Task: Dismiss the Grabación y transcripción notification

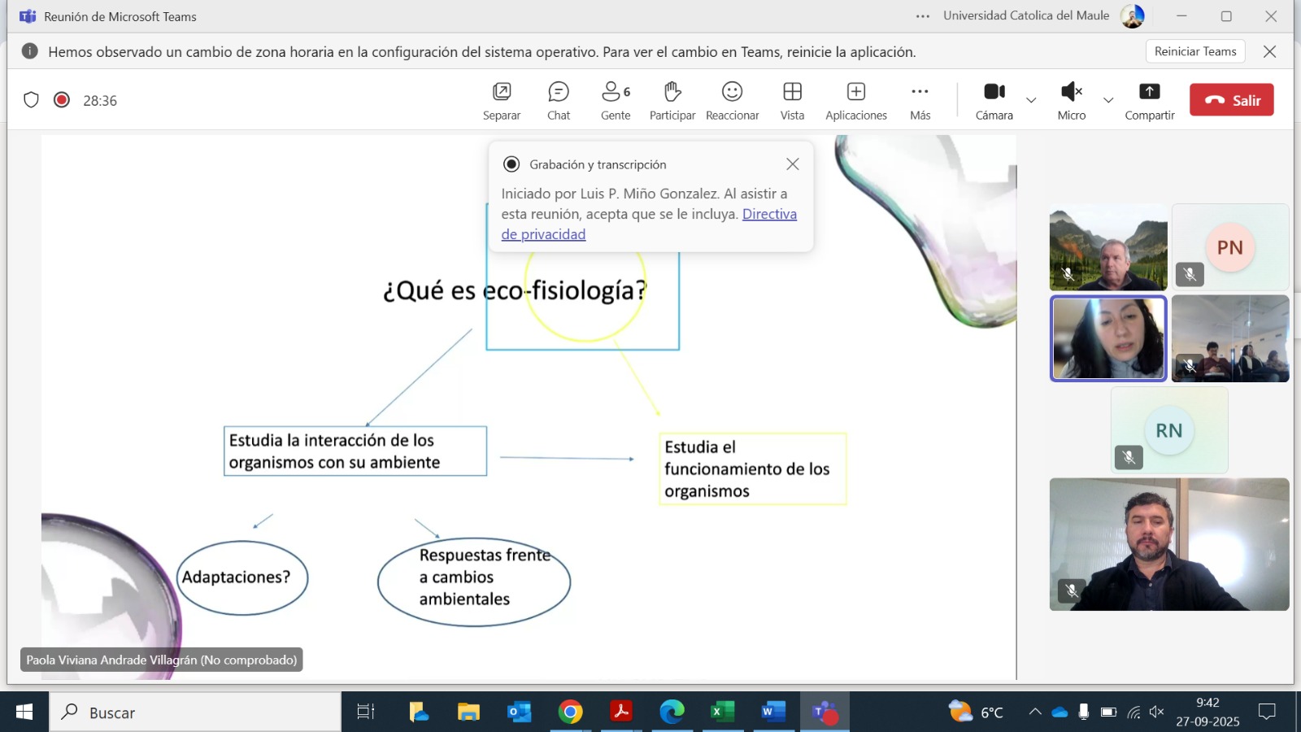Action: pos(793,164)
